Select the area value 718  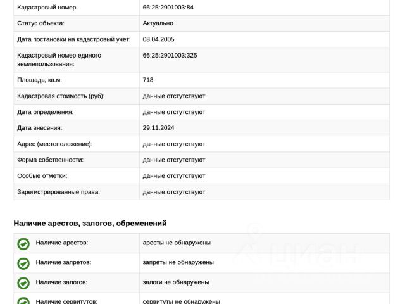(x=148, y=80)
